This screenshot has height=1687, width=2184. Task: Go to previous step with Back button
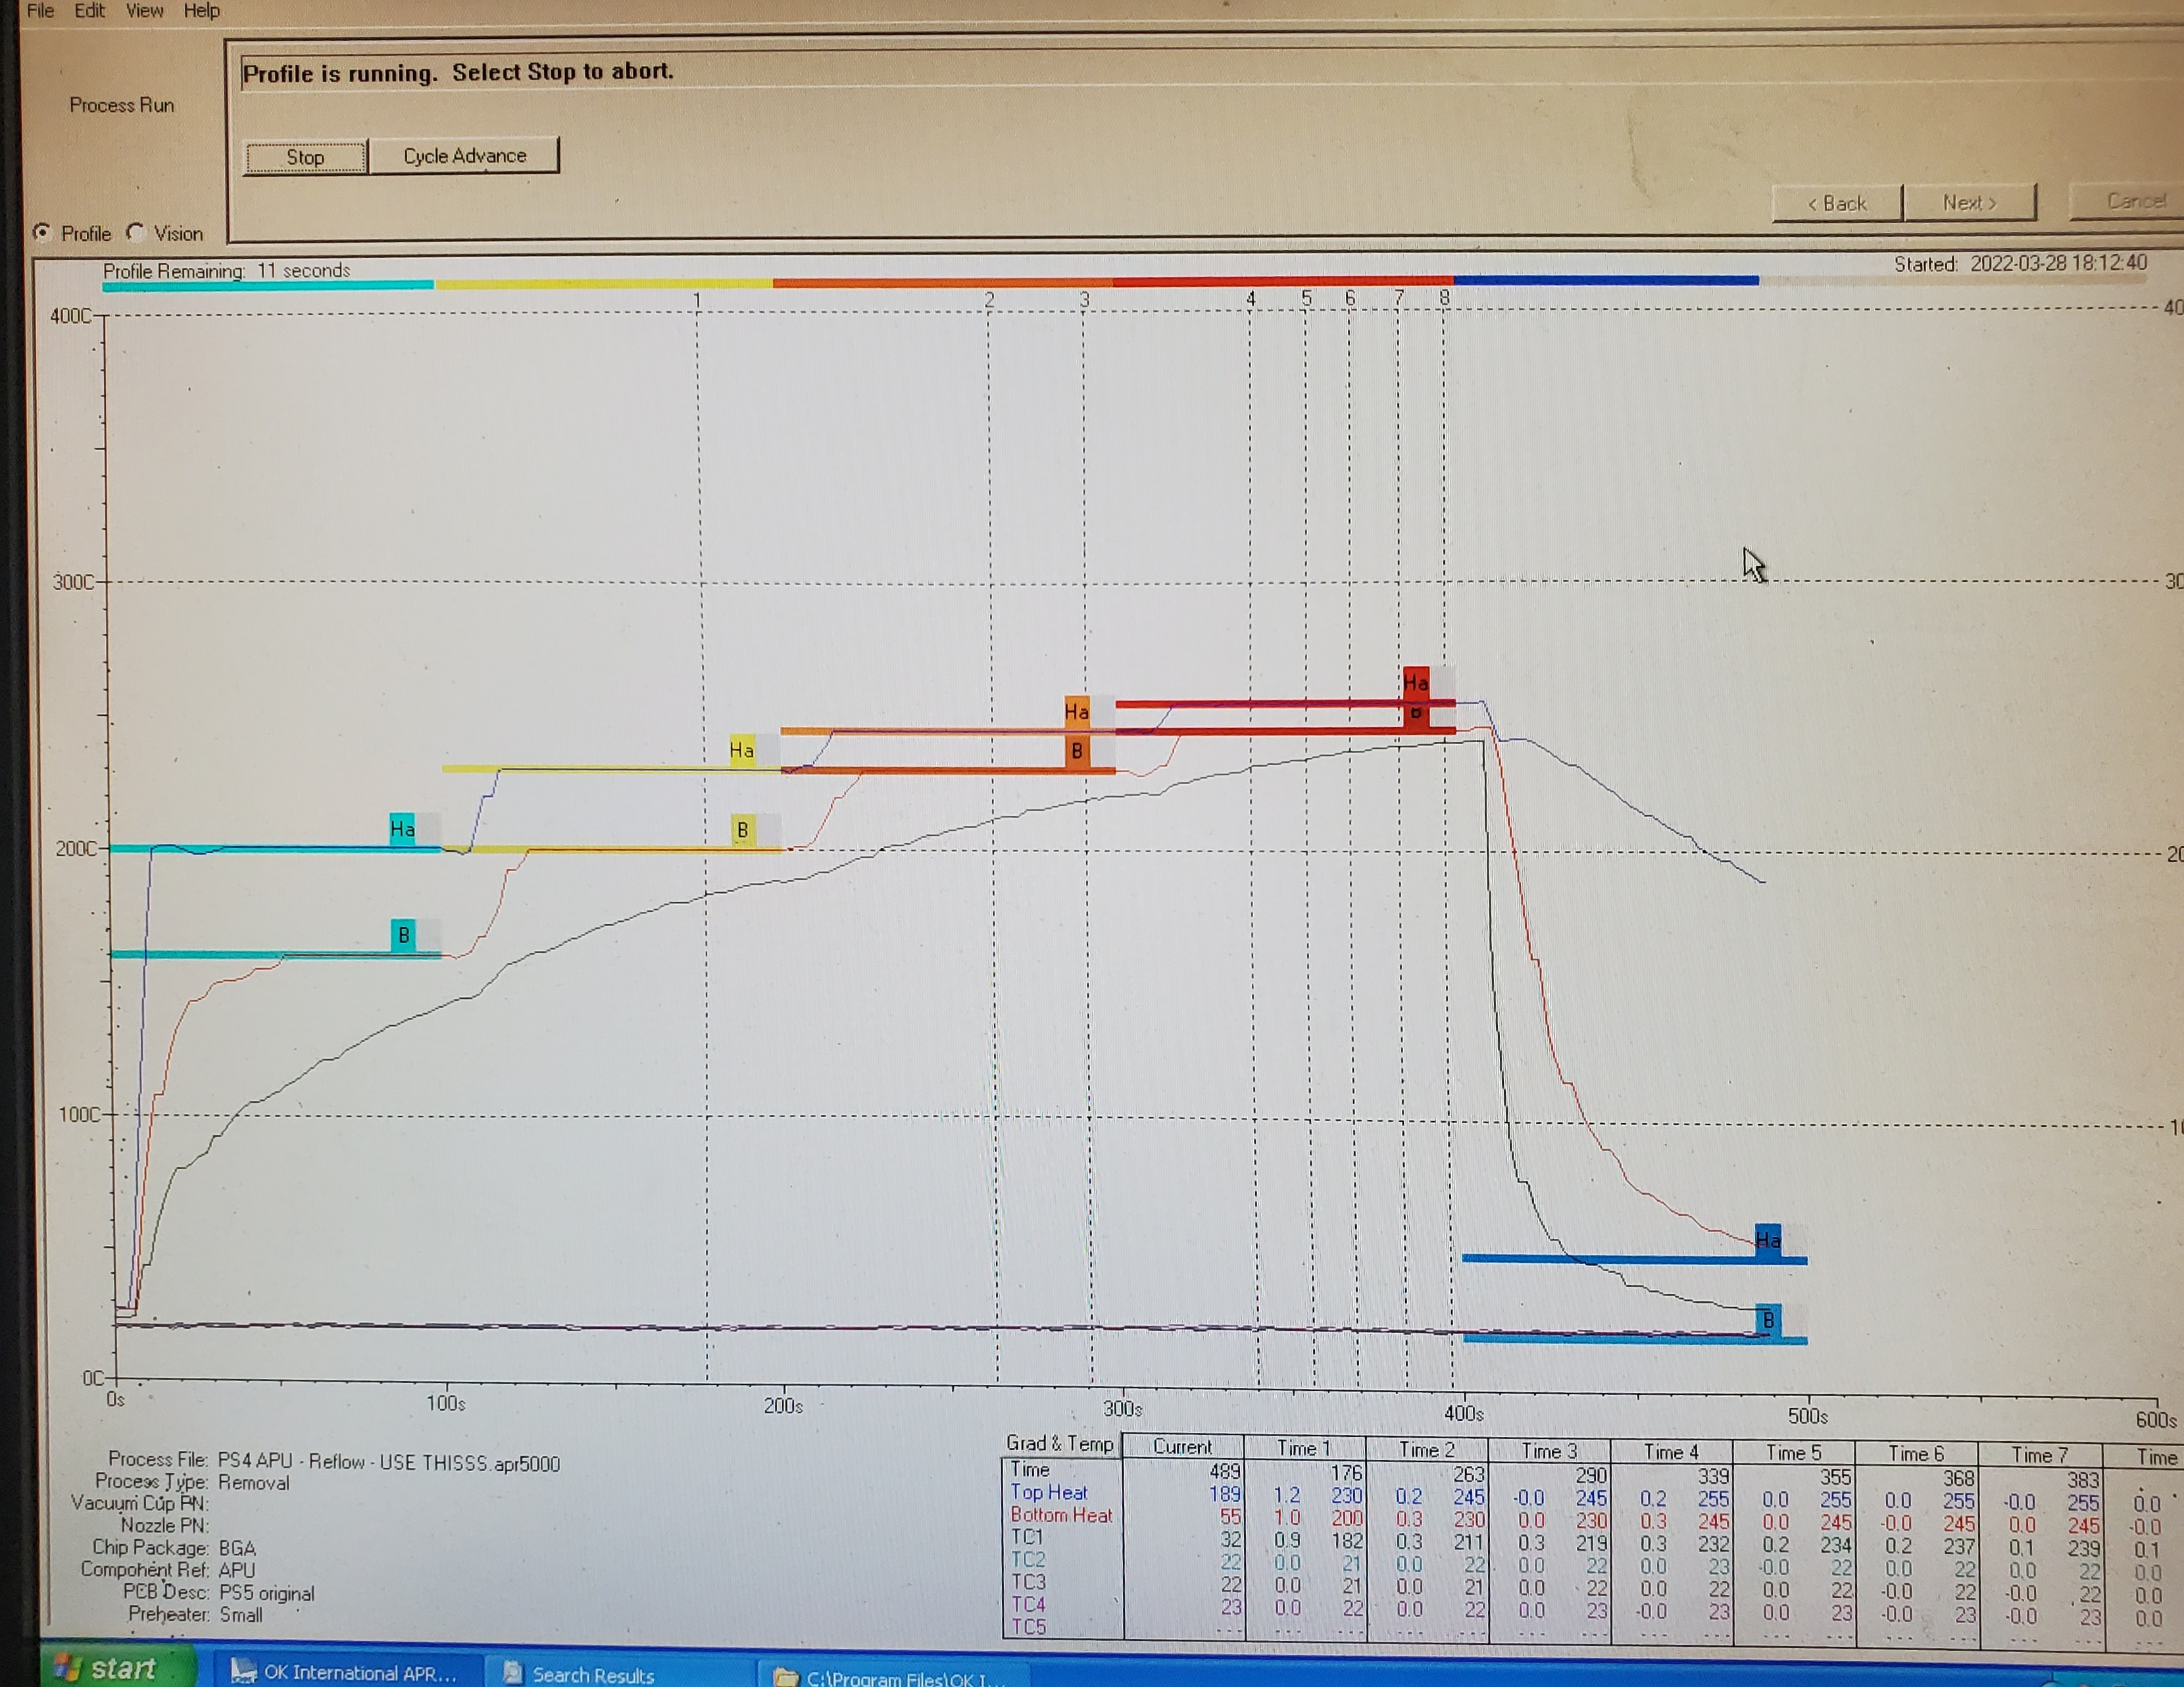1837,204
